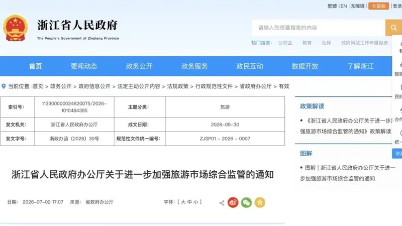Set font size to 大
The width and height of the screenshot is (402, 226).
coord(183,202)
